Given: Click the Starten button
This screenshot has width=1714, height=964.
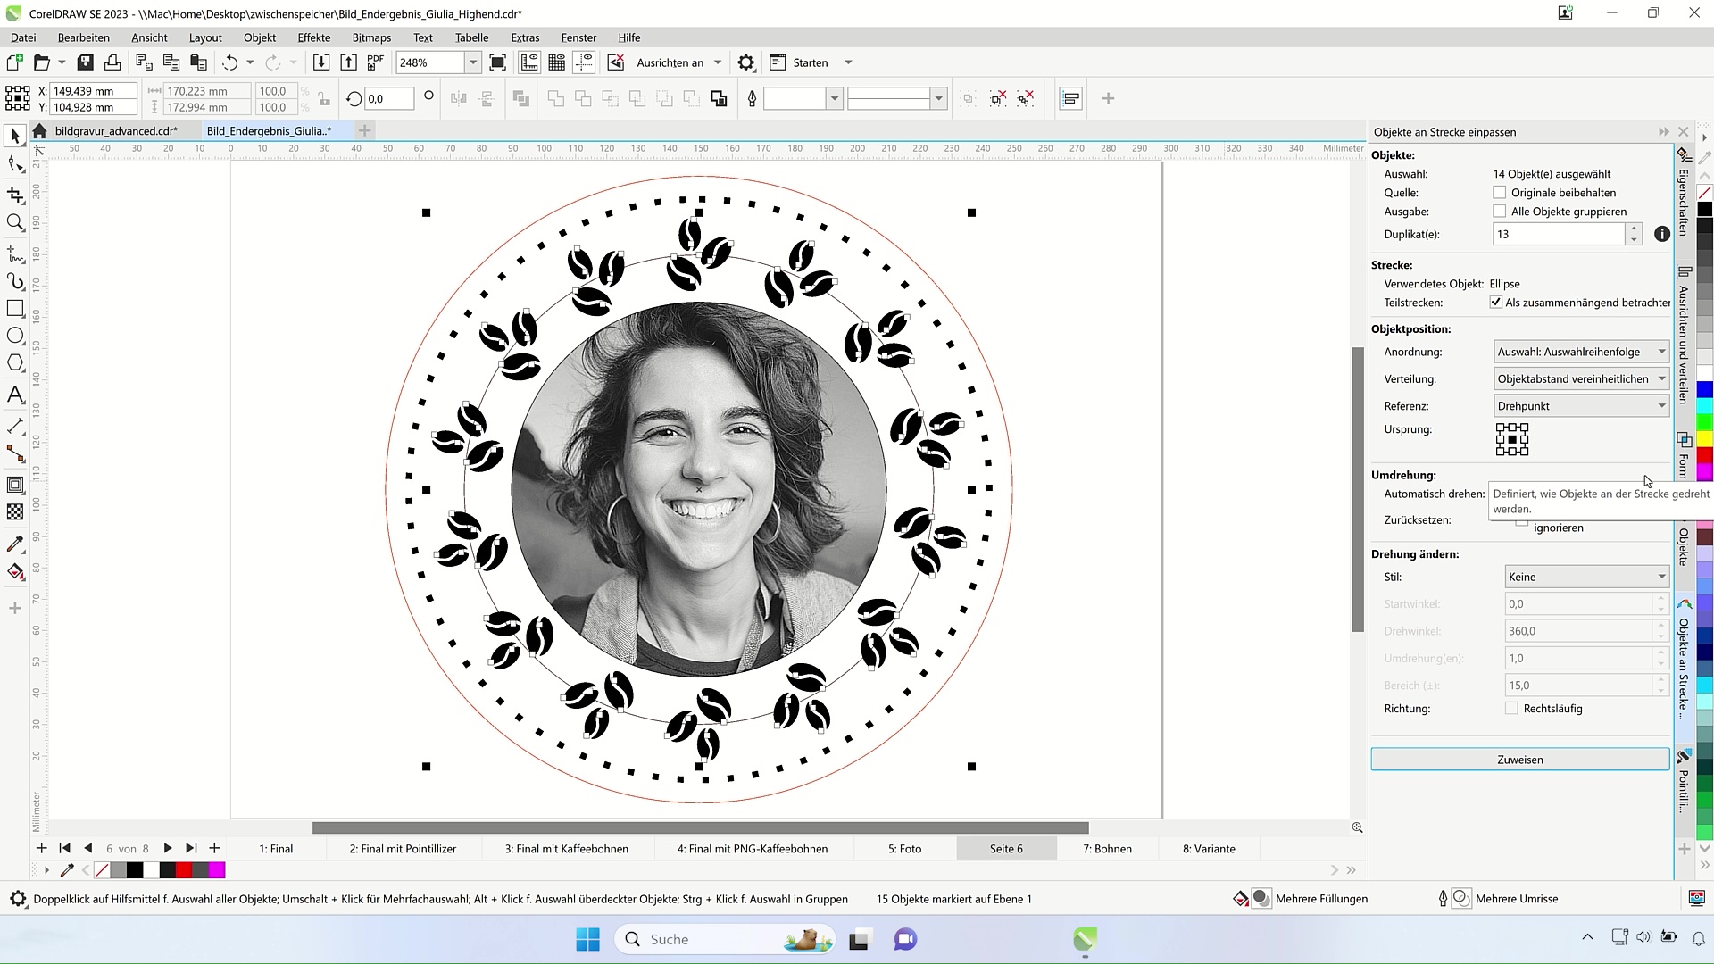Looking at the screenshot, I should coord(810,62).
